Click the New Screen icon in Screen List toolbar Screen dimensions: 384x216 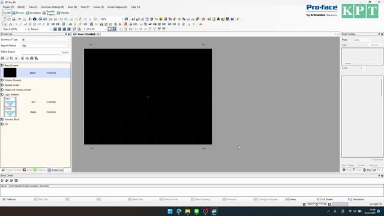tap(2, 58)
